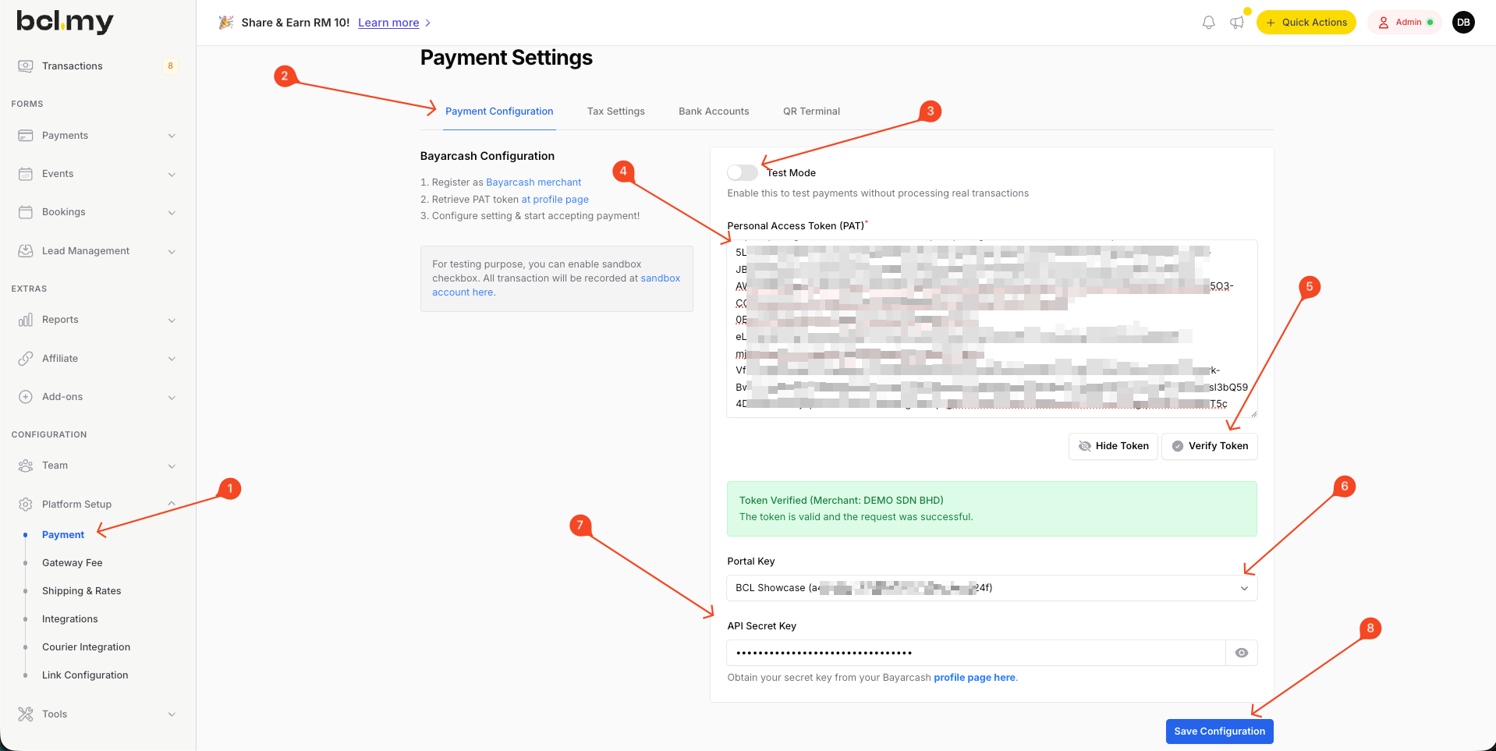1496x751 pixels.
Task: Click the Lead Management inbox icon
Action: point(26,251)
